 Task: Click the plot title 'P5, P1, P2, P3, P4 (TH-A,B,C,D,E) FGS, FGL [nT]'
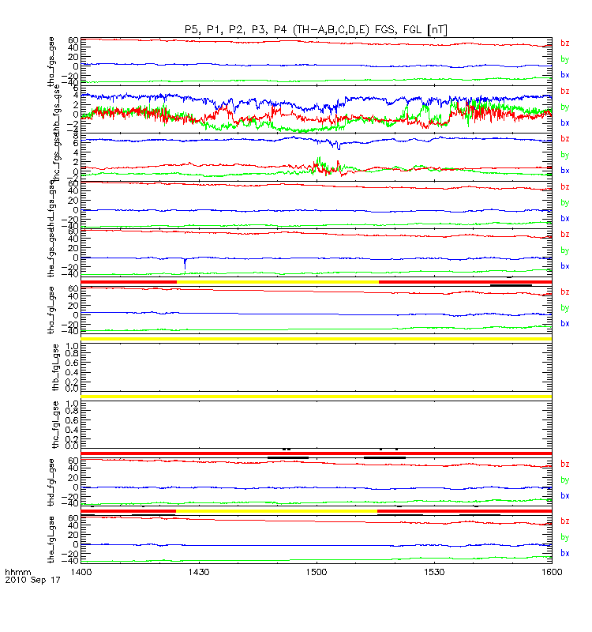[x=316, y=30]
